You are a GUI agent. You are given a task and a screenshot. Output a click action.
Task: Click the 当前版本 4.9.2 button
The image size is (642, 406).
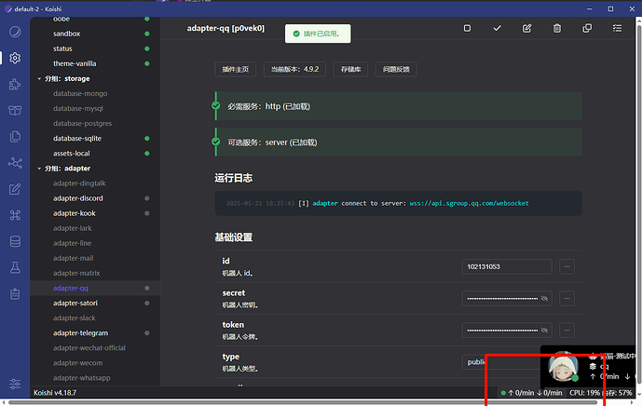pyautogui.click(x=294, y=69)
